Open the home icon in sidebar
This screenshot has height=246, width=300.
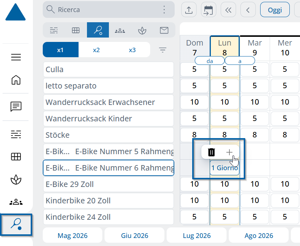click(x=16, y=80)
